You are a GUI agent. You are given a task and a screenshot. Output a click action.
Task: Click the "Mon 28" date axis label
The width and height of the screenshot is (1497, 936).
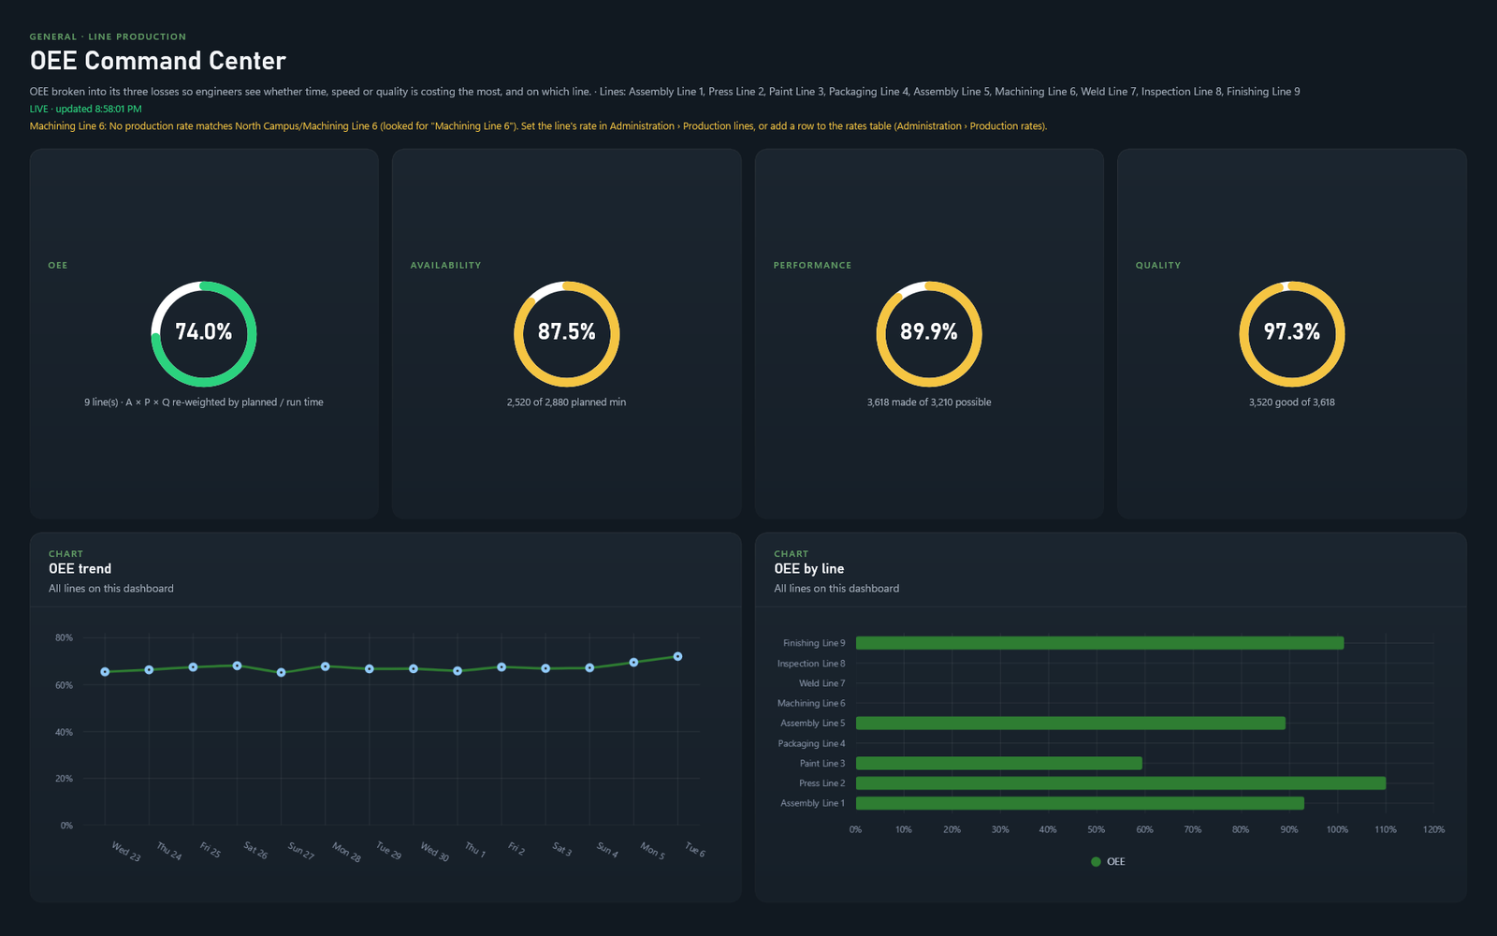[346, 852]
